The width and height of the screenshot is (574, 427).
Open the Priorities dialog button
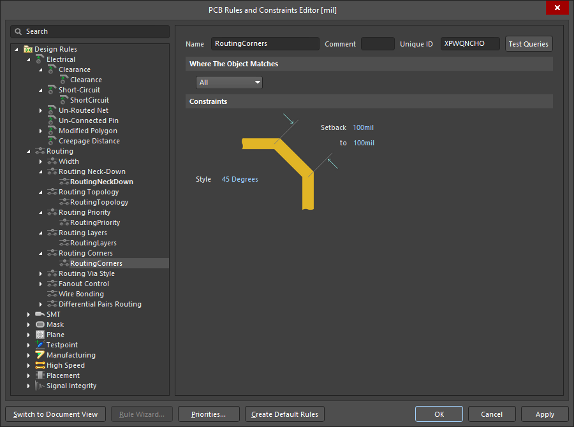click(x=209, y=414)
